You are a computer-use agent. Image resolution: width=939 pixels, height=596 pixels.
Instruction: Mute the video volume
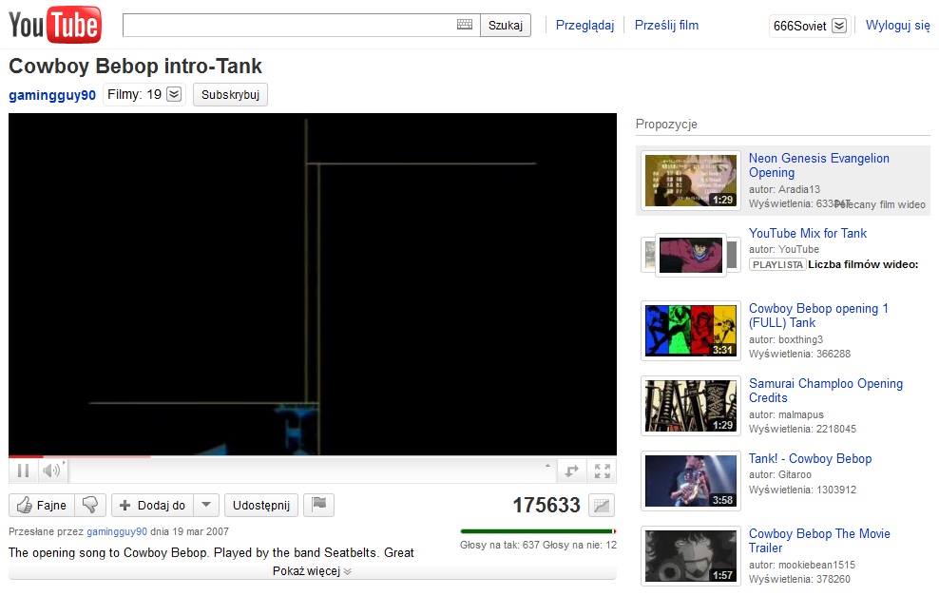coord(51,471)
